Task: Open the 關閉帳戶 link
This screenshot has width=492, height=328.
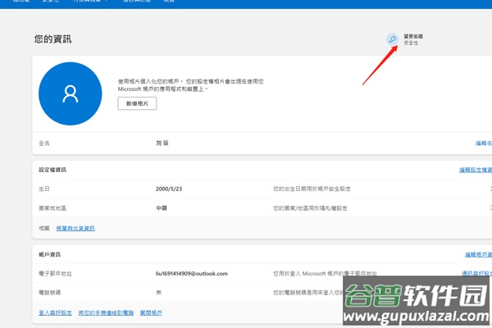Action: 151,312
